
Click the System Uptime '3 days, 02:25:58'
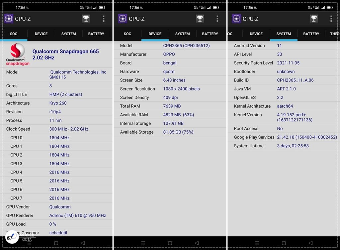pyautogui.click(x=293, y=146)
